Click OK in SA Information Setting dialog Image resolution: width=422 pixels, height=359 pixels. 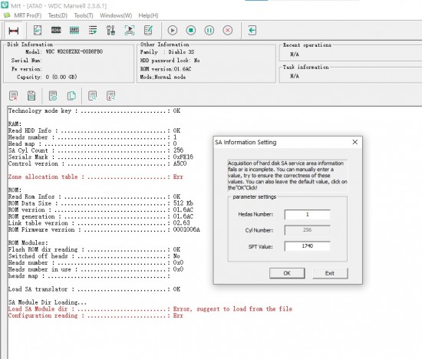click(287, 273)
